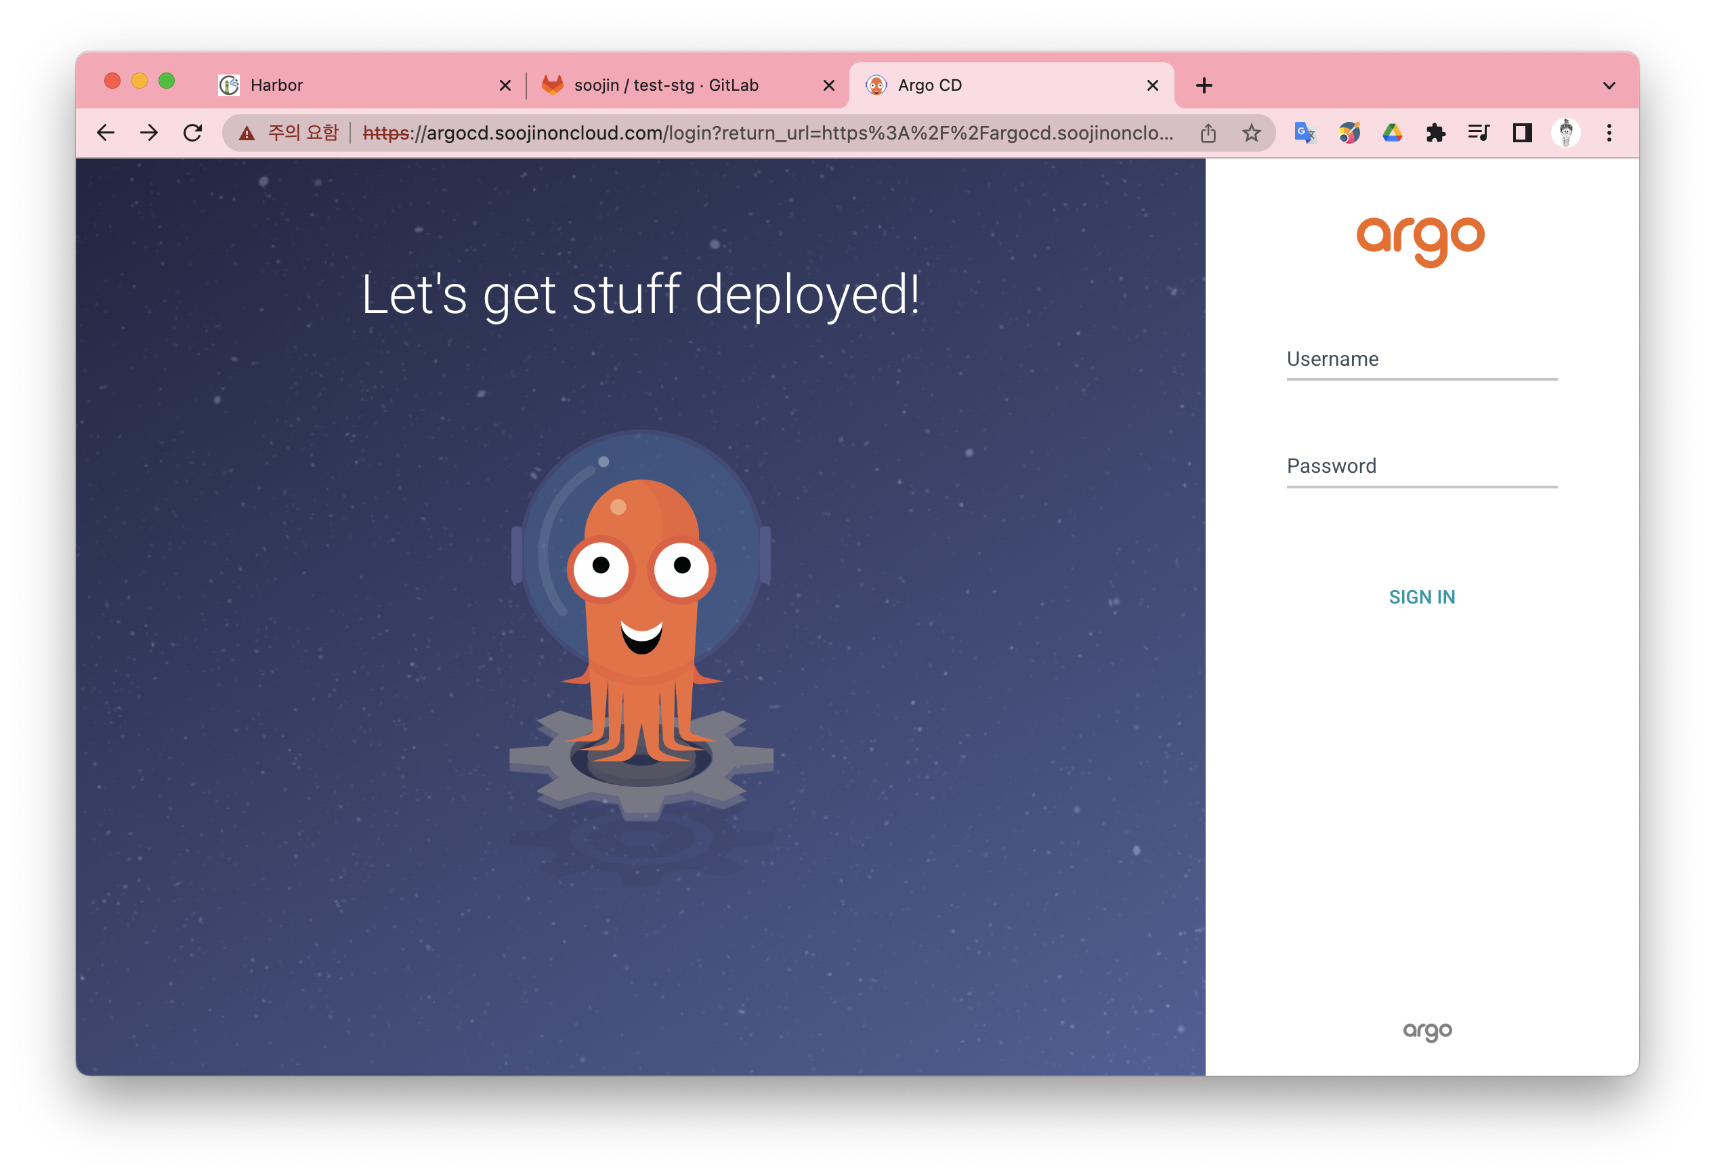This screenshot has height=1176, width=1715.
Task: Open the Google Translate extension
Action: [x=1305, y=133]
